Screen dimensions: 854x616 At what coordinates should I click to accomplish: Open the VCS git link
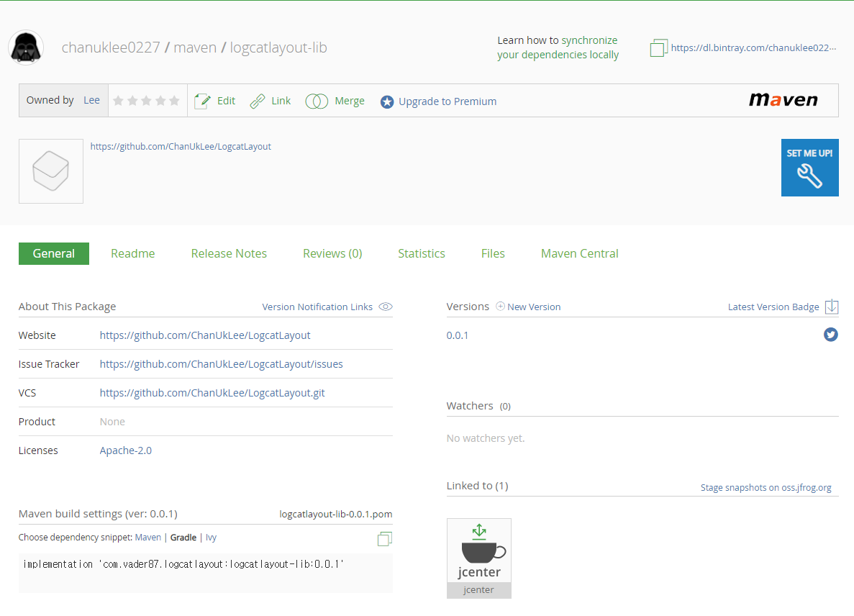(x=212, y=393)
